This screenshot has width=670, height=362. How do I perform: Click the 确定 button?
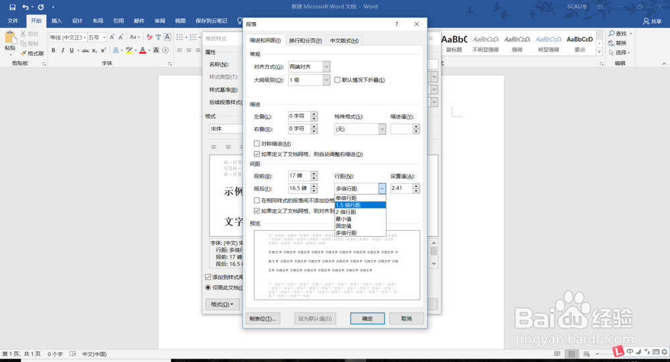(x=367, y=319)
